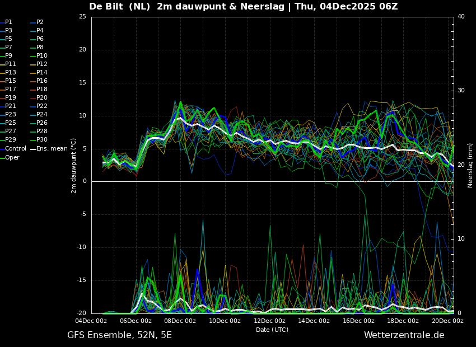Click the 2m dauwpunt (°C) axis title

tap(73, 166)
